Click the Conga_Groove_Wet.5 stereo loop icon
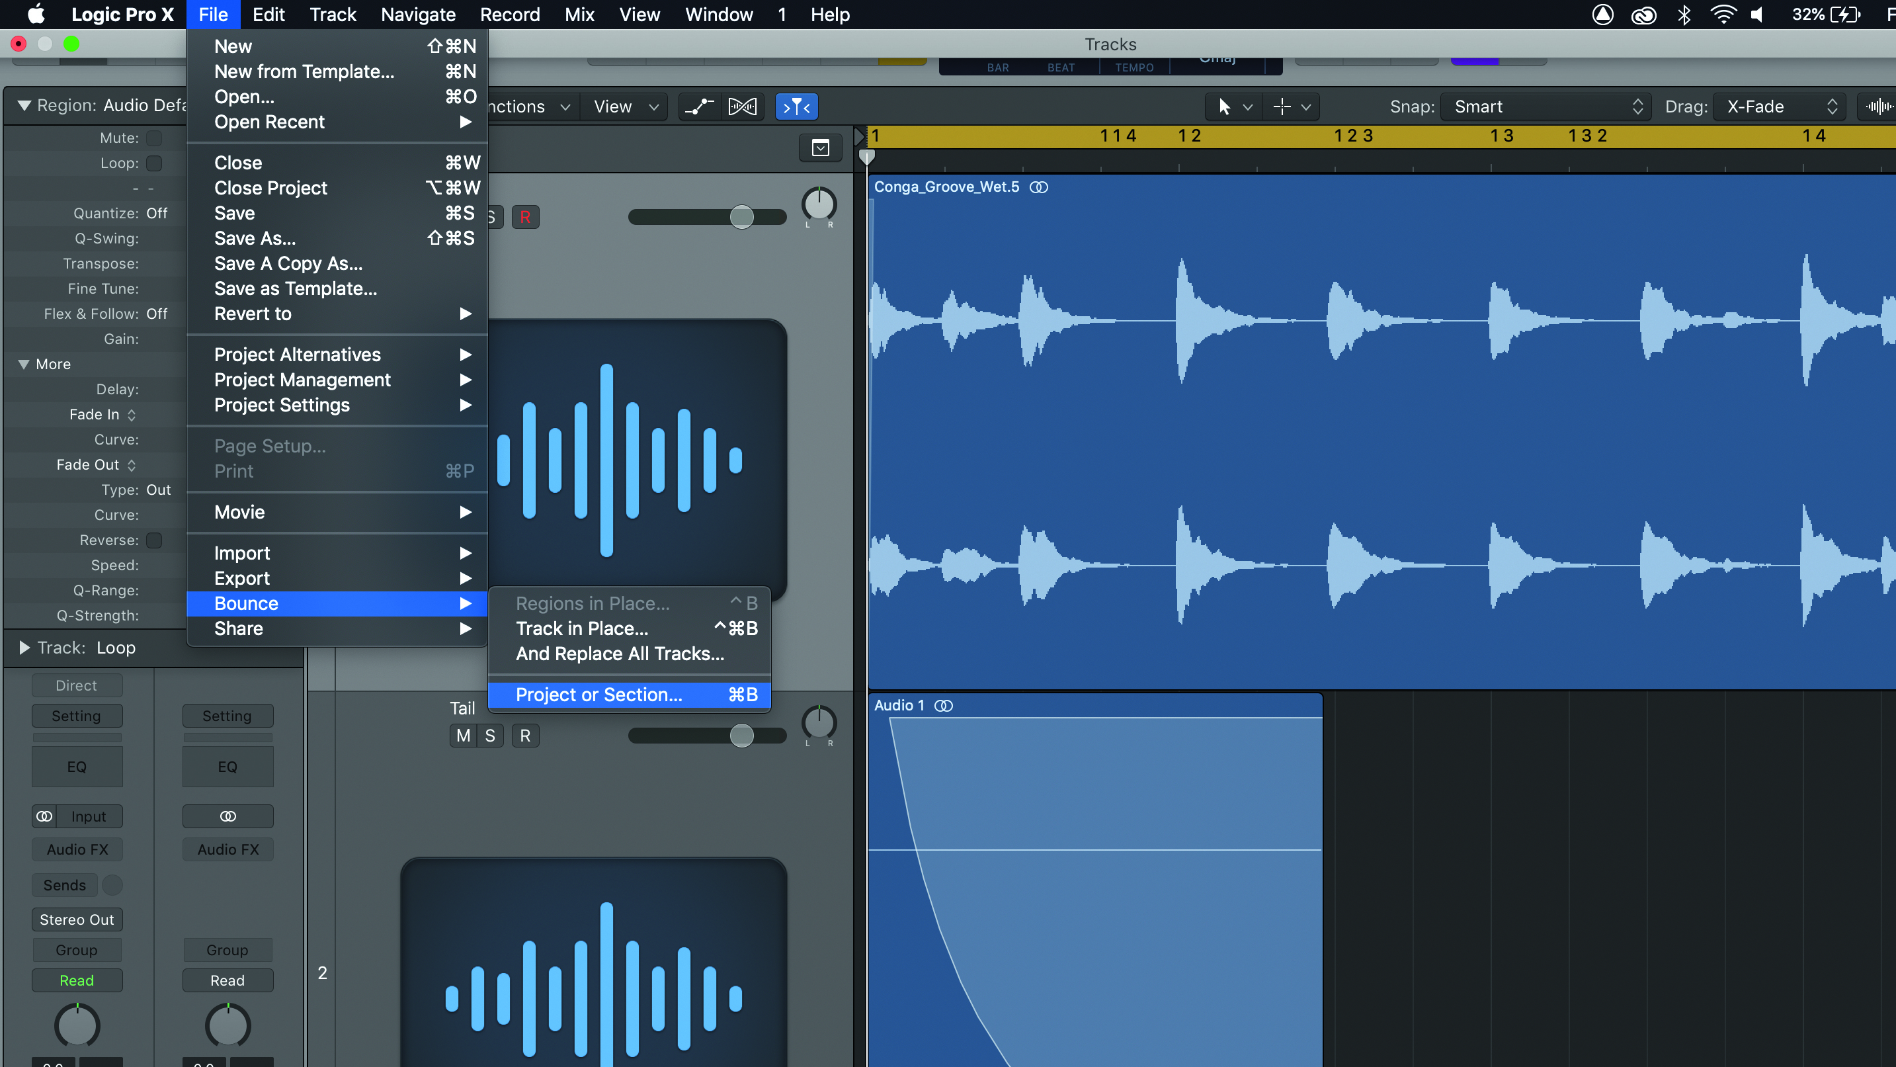 [x=1038, y=187]
